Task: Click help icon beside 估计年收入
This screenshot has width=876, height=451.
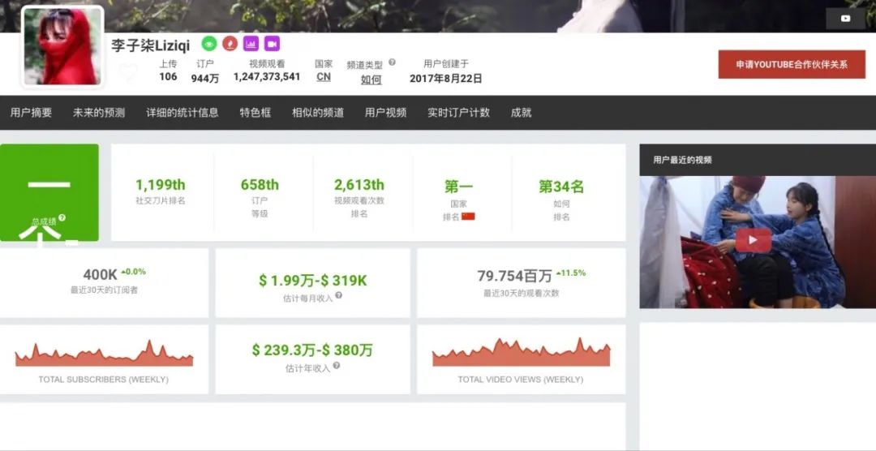Action: pyautogui.click(x=336, y=366)
